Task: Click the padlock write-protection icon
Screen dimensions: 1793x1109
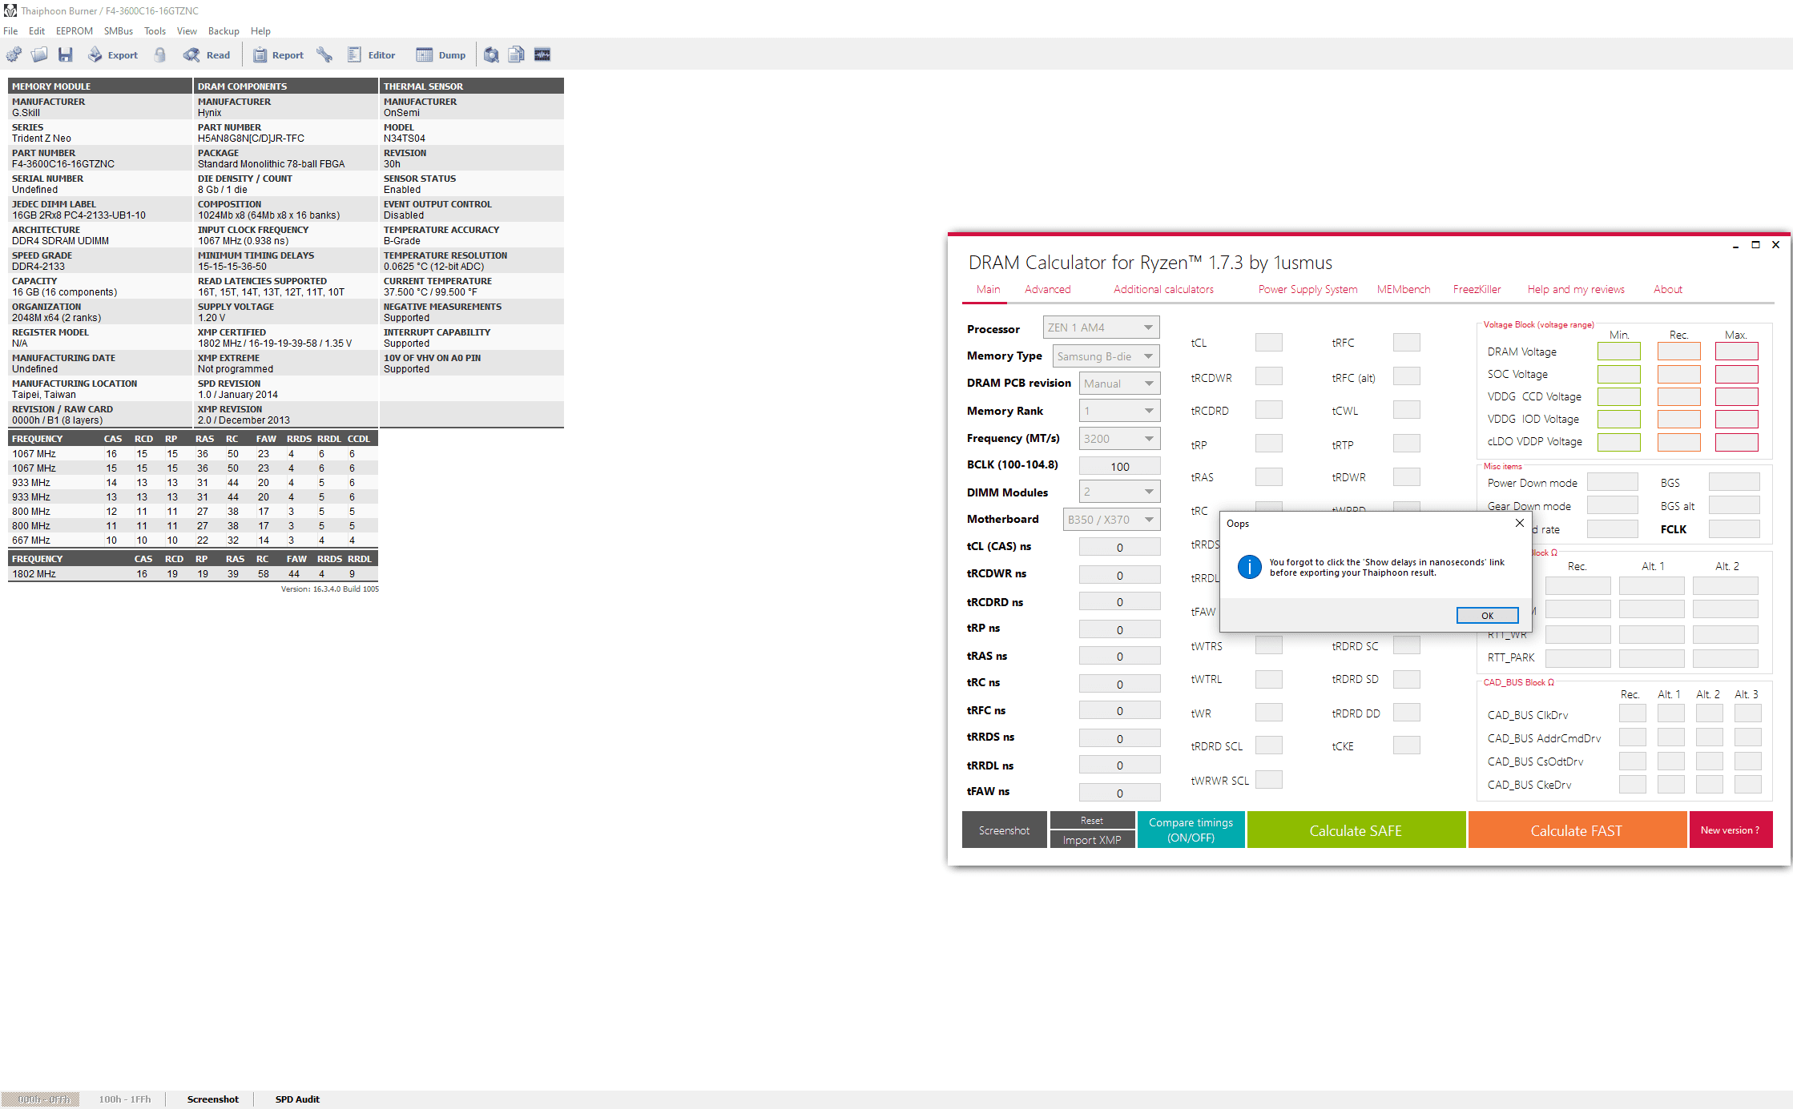Action: [x=160, y=54]
